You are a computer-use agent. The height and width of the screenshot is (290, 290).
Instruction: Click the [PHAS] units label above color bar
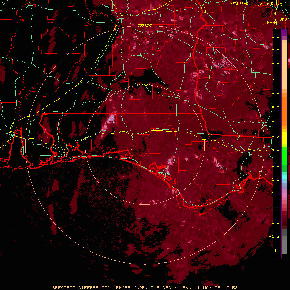(x=272, y=22)
